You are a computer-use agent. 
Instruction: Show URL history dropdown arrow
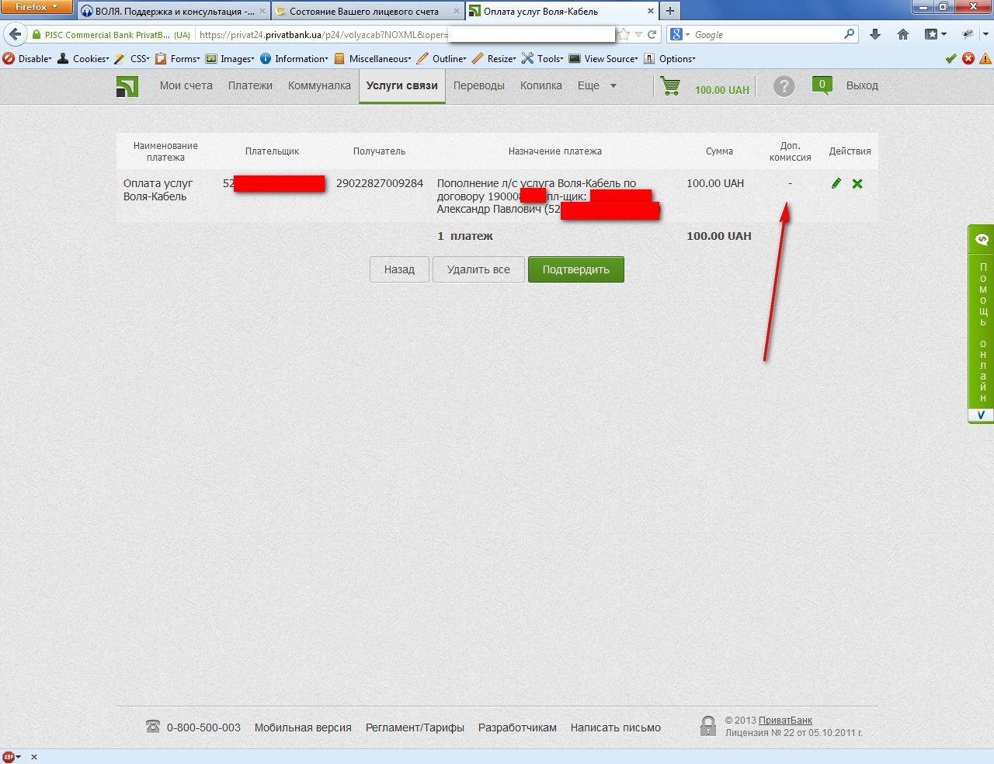(638, 35)
